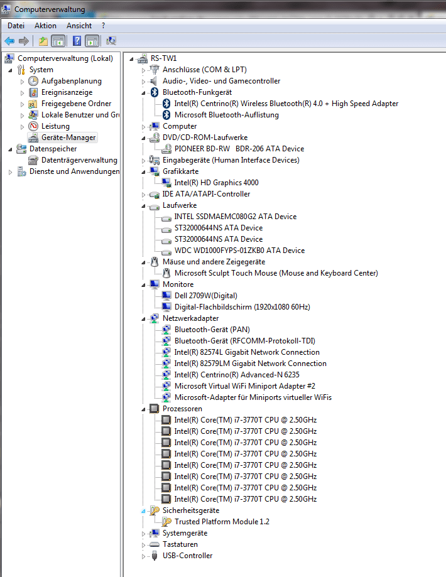Expand the Systemgeräte node
The height and width of the screenshot is (577, 446).
pos(144,534)
